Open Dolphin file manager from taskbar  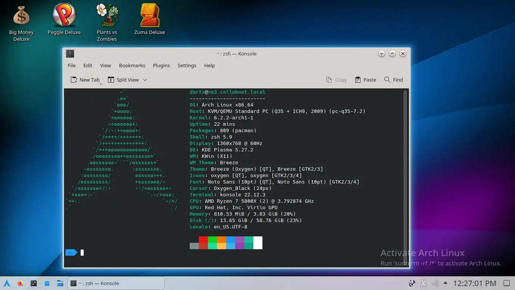60,283
